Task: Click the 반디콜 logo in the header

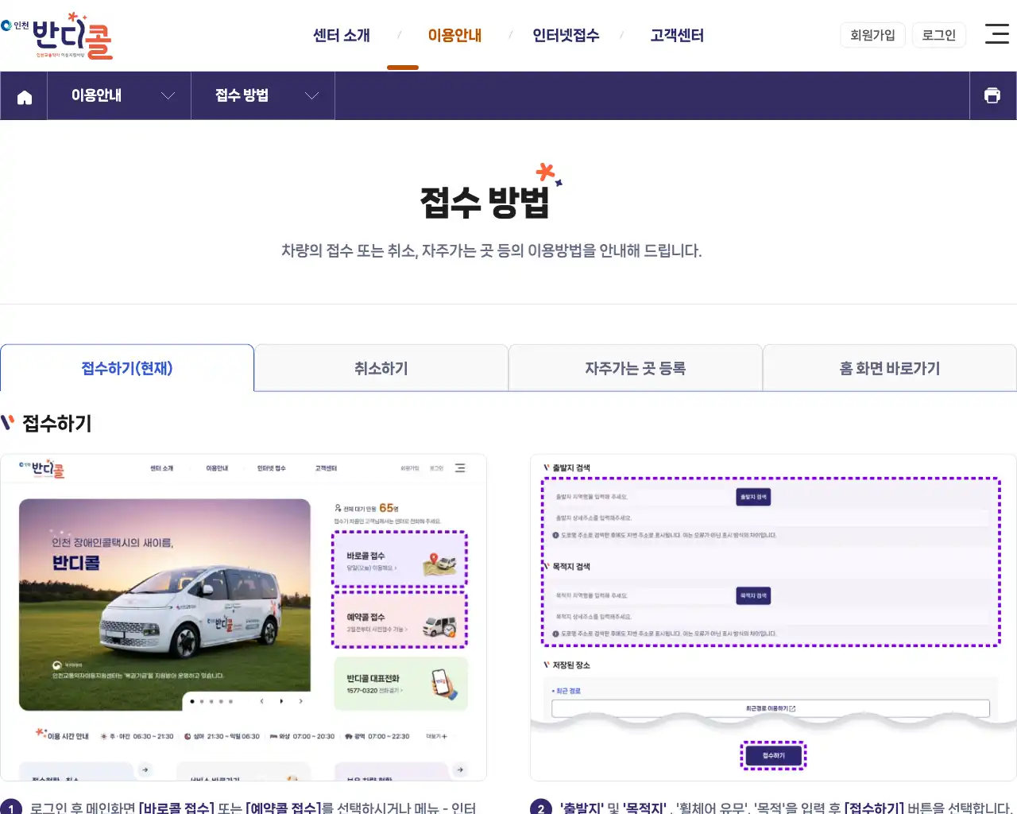Action: (x=57, y=35)
